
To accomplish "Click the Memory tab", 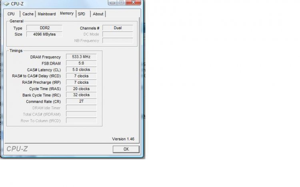I will pos(67,13).
